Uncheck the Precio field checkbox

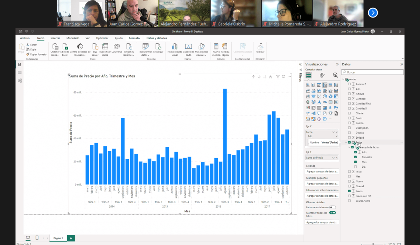click(349, 191)
